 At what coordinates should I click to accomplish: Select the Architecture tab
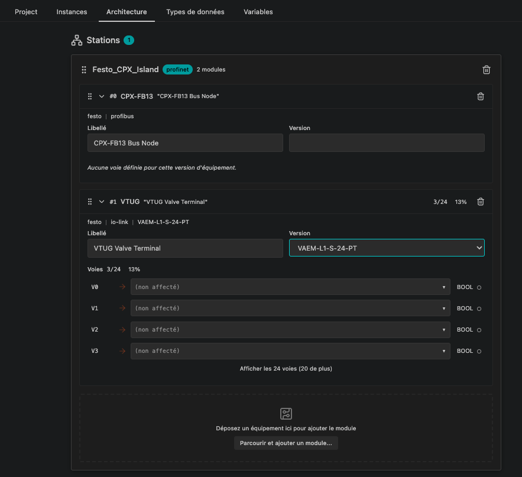(127, 12)
